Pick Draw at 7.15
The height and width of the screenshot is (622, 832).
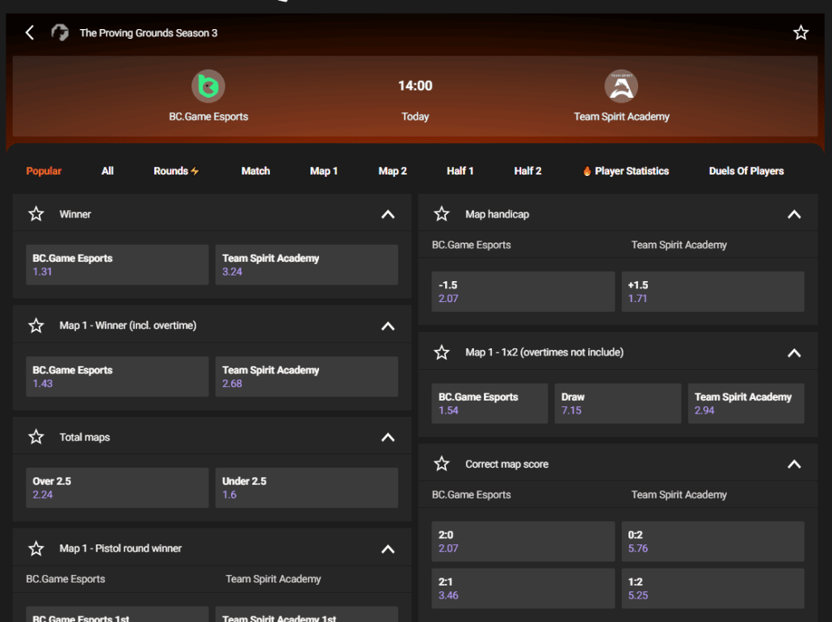[618, 403]
